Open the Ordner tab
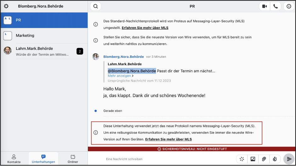 [73, 159]
